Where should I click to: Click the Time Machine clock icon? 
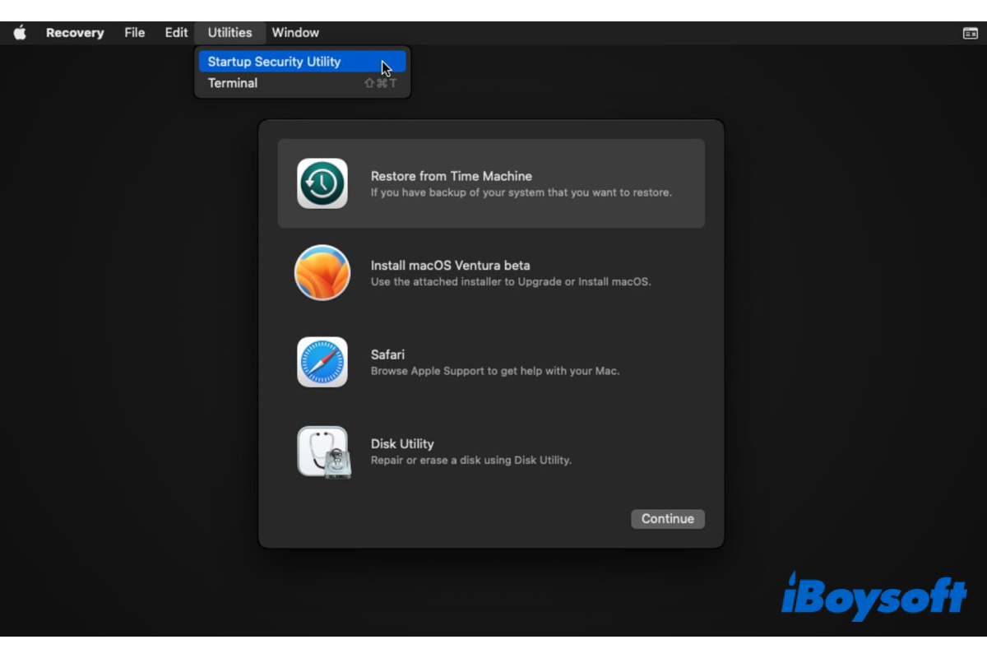pyautogui.click(x=322, y=183)
